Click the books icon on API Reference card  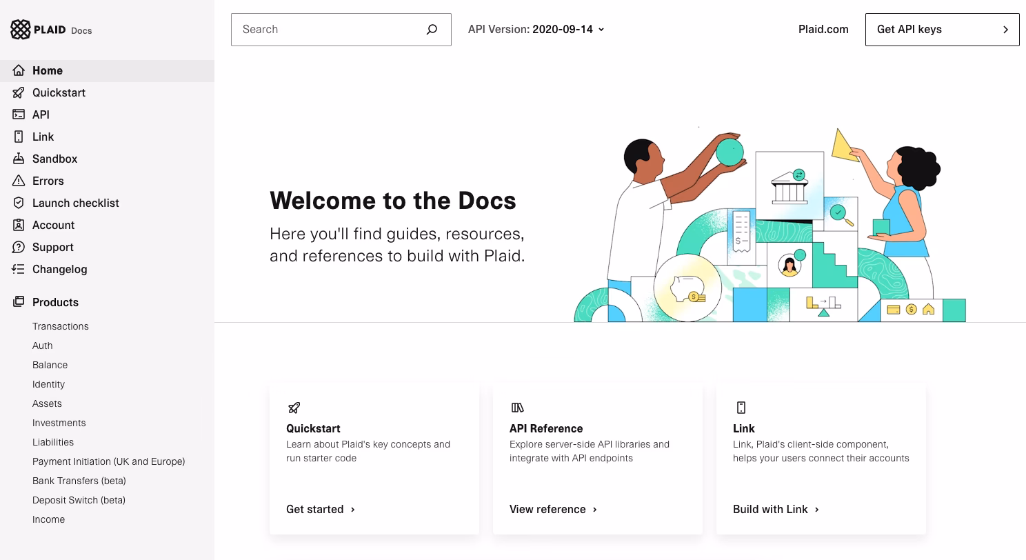click(518, 408)
